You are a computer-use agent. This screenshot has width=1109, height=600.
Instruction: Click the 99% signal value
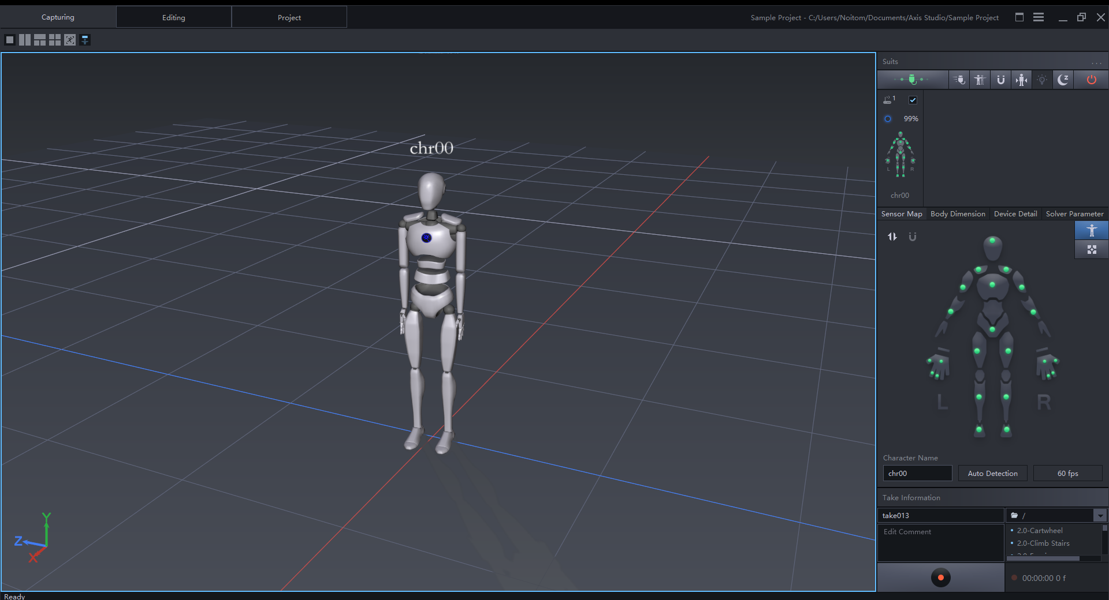[911, 119]
